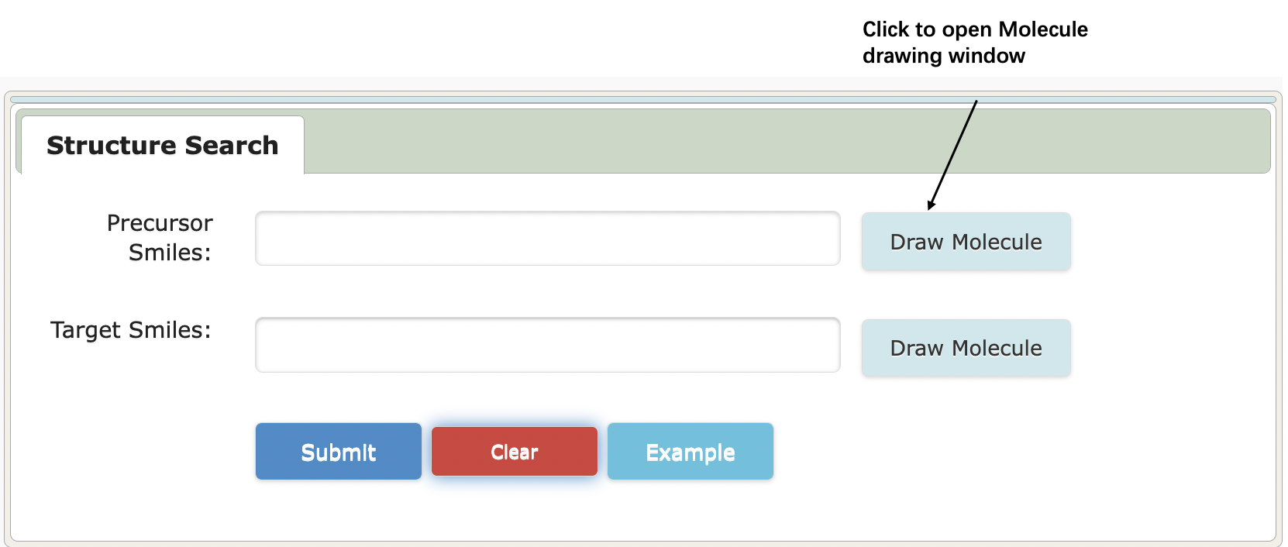Focus the Precursor Smiles input field
This screenshot has height=547, width=1288.
tap(548, 239)
